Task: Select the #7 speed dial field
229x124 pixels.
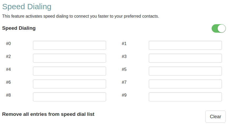Action: [185, 84]
